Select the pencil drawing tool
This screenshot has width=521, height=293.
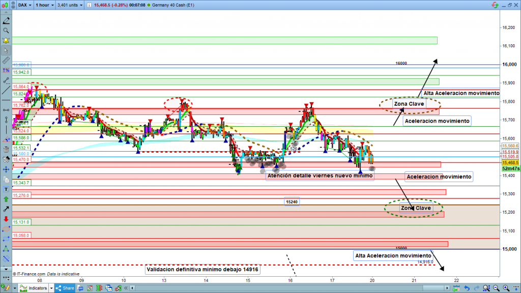pos(6,21)
